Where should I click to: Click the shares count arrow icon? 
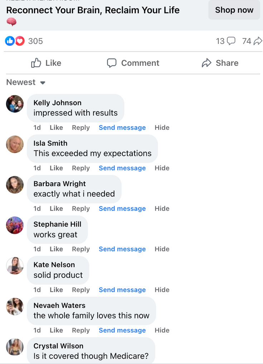pyautogui.click(x=258, y=41)
